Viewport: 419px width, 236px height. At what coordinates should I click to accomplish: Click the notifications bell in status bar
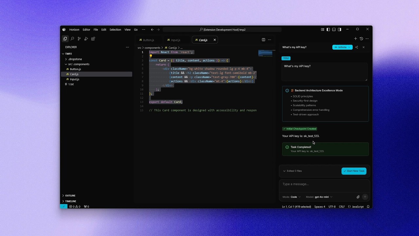click(x=368, y=206)
